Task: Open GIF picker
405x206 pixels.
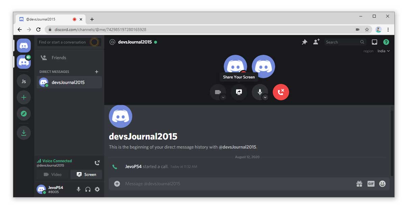Action: click(371, 184)
